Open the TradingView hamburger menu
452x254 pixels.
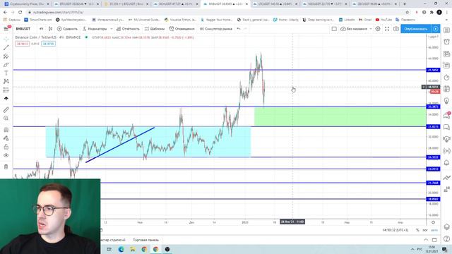pos(6,28)
